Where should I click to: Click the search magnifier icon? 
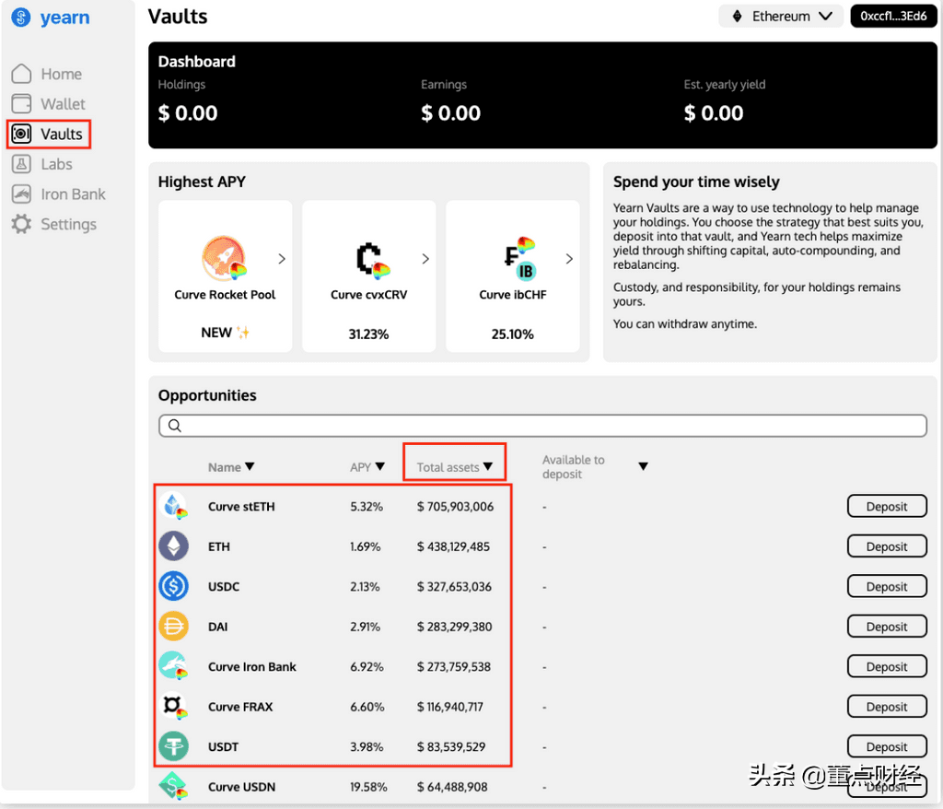point(174,426)
